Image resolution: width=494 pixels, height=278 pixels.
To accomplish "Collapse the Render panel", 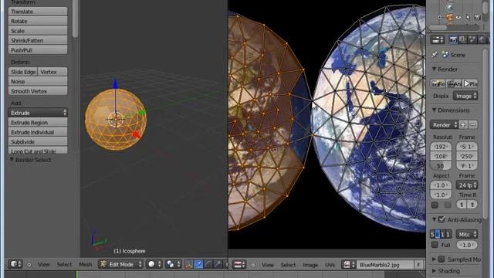I will (x=434, y=69).
